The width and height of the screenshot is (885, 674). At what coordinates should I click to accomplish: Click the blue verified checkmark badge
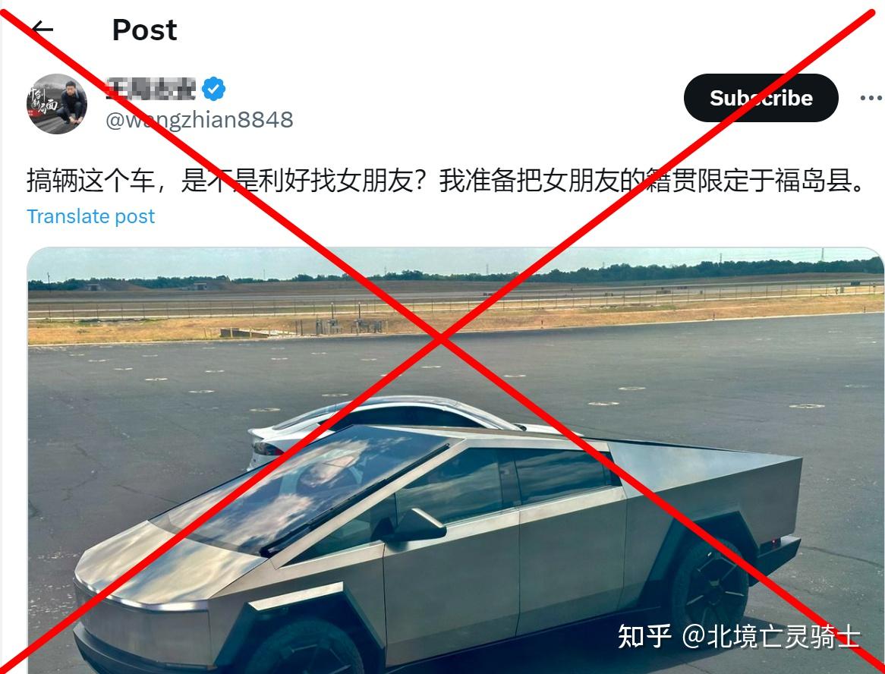point(214,89)
